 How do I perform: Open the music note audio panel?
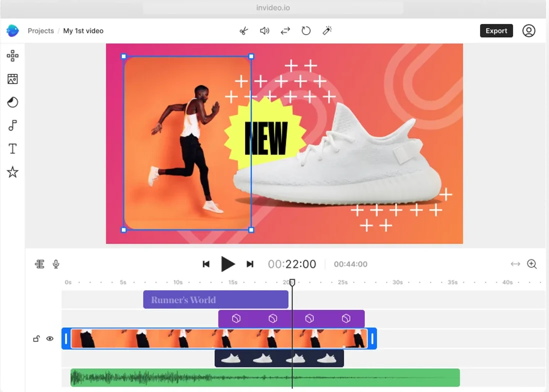pyautogui.click(x=12, y=125)
